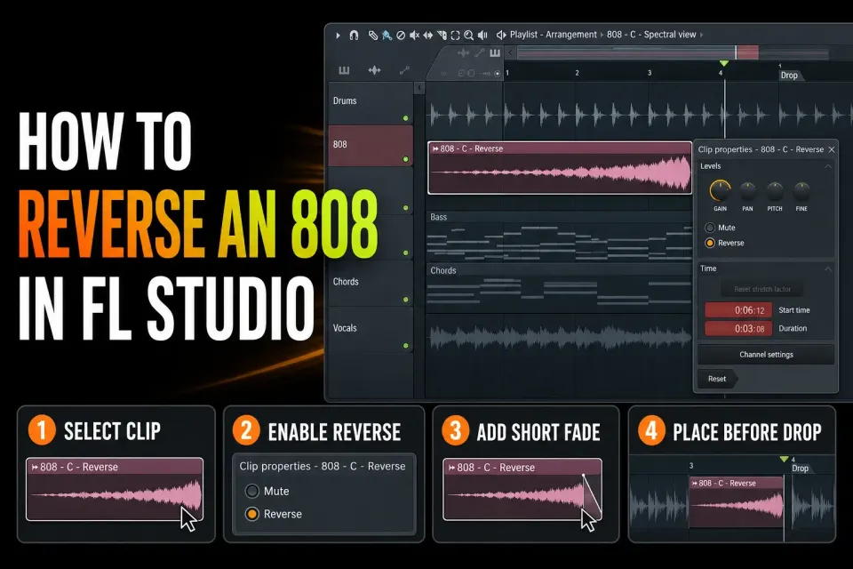Select the Mute tool
Screen dimensions: 853x569
point(414,35)
